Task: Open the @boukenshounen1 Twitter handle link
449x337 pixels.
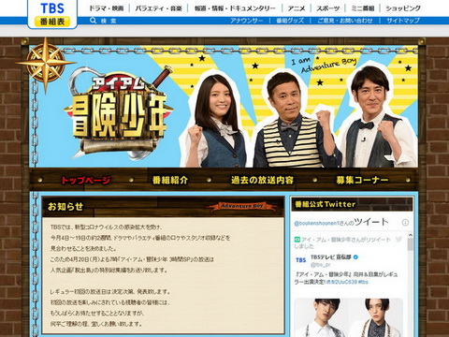Action: 316,224
